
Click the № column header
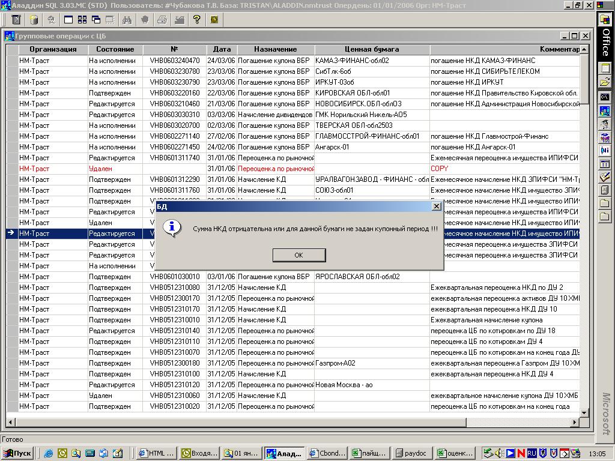pyautogui.click(x=175, y=49)
